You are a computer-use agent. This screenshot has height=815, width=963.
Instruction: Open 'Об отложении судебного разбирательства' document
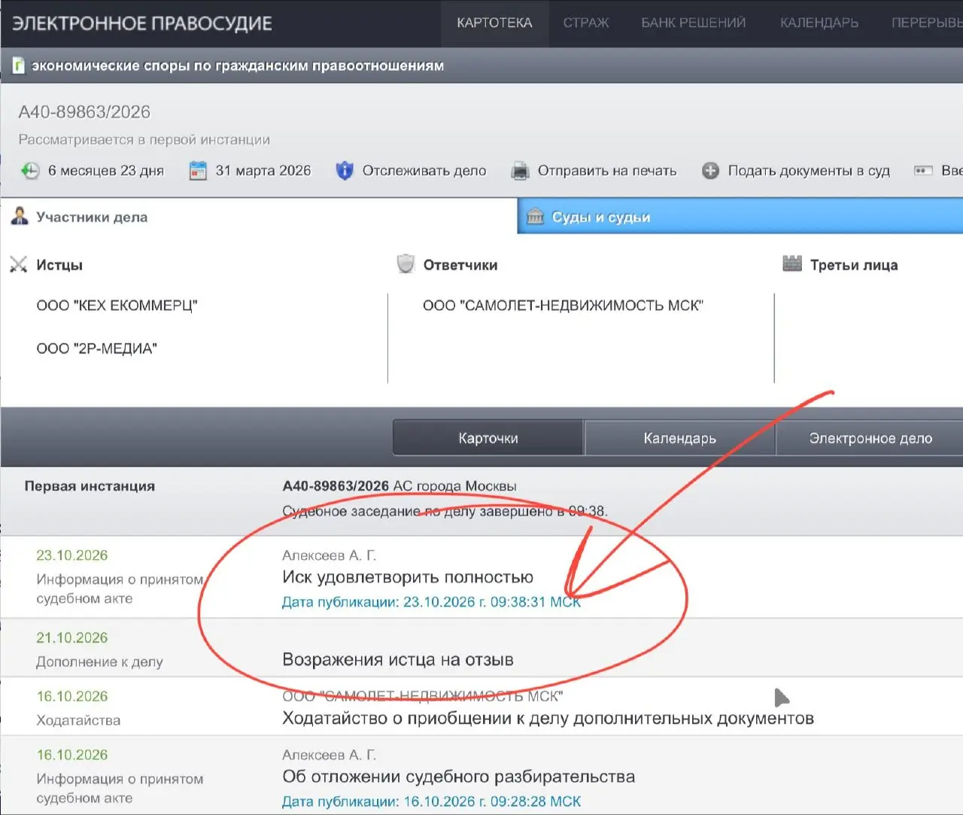point(458,777)
